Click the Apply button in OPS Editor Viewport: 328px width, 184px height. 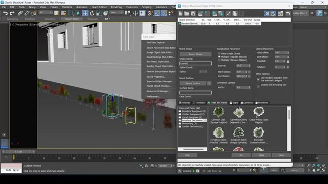click(x=261, y=155)
